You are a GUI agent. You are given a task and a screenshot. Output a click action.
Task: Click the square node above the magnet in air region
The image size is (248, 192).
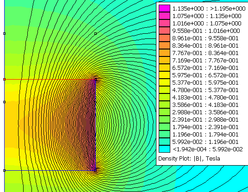[x=95, y=33]
